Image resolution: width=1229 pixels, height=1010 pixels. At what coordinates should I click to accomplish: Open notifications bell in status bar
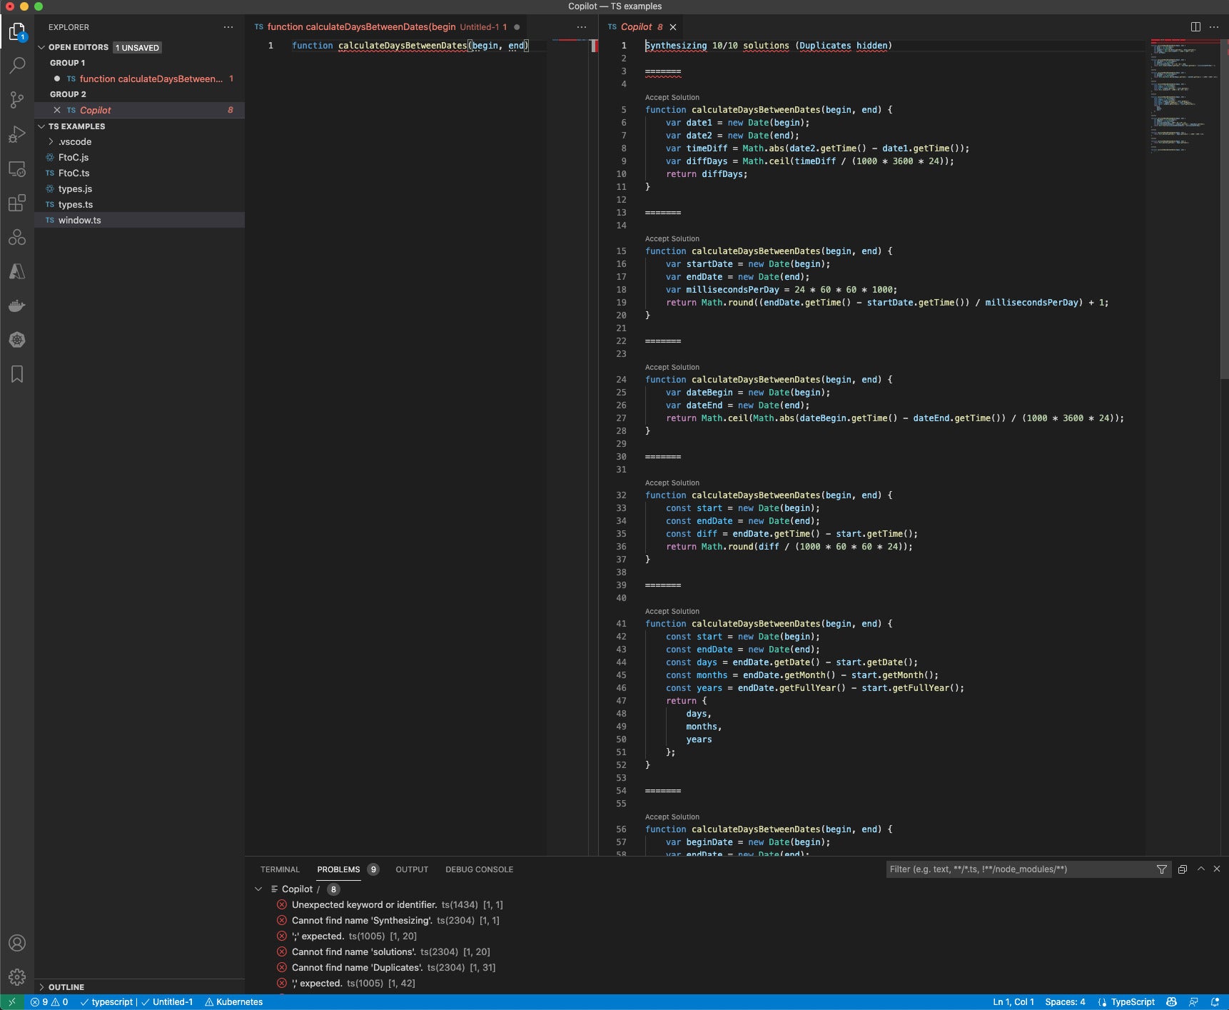coord(1215,1002)
